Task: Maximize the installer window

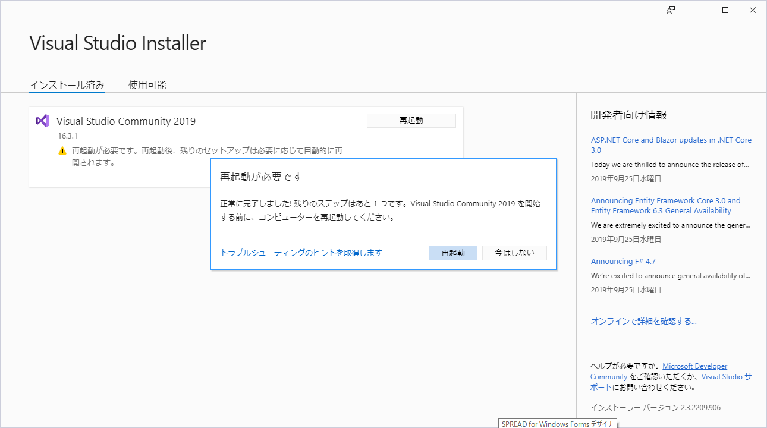Action: point(725,10)
